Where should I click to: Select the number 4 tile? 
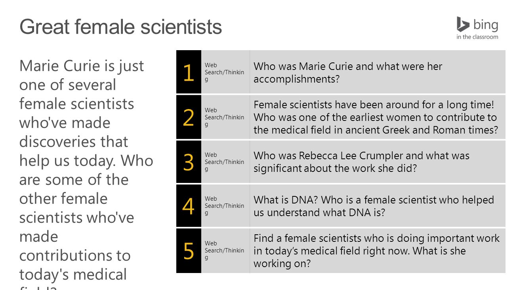(x=189, y=205)
